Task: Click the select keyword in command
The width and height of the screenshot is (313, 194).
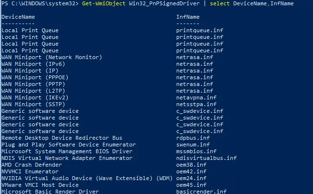Action: (219, 3)
